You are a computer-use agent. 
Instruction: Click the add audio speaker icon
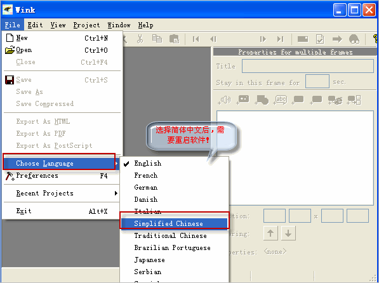click(x=224, y=100)
